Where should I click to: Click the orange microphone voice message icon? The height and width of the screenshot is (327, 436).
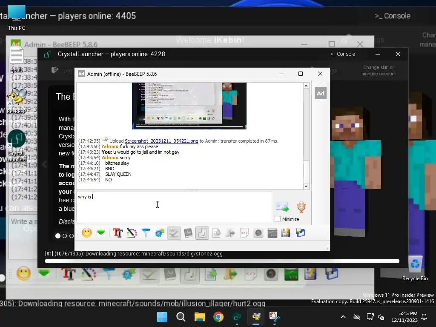point(301,207)
